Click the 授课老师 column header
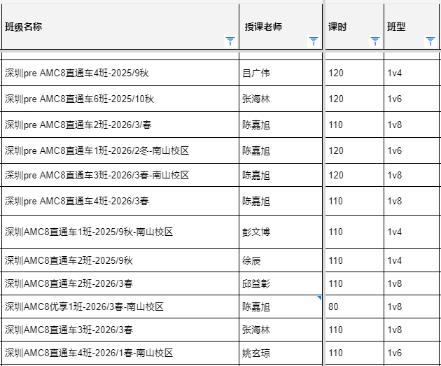The width and height of the screenshot is (441, 366). tap(281, 27)
